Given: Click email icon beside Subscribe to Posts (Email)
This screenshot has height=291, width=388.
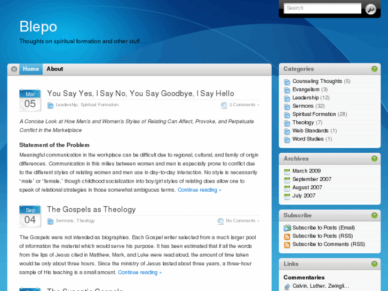Looking at the screenshot, I should tap(287, 228).
